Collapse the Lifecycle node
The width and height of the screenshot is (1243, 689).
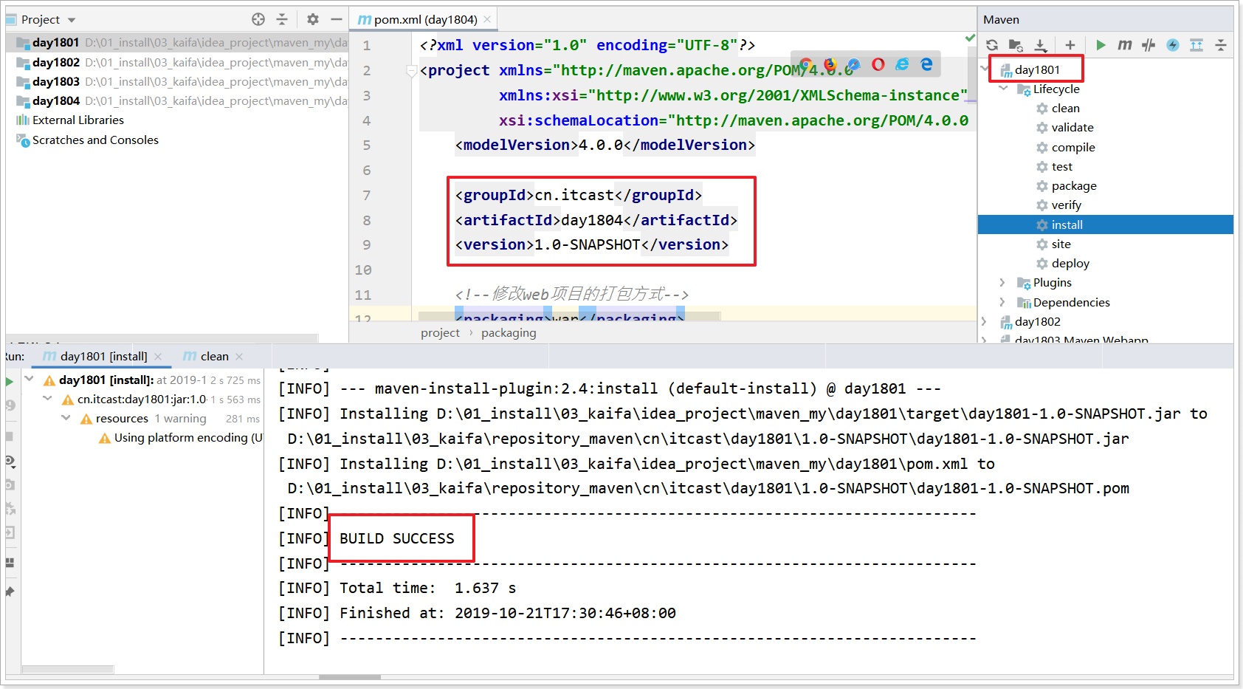point(1003,89)
